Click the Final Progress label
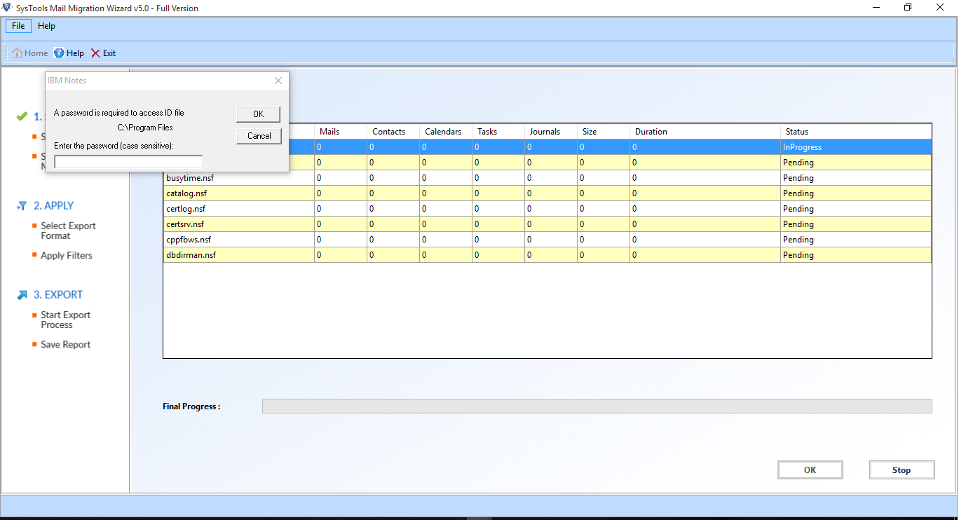Viewport: 959px width, 520px height. click(x=191, y=406)
